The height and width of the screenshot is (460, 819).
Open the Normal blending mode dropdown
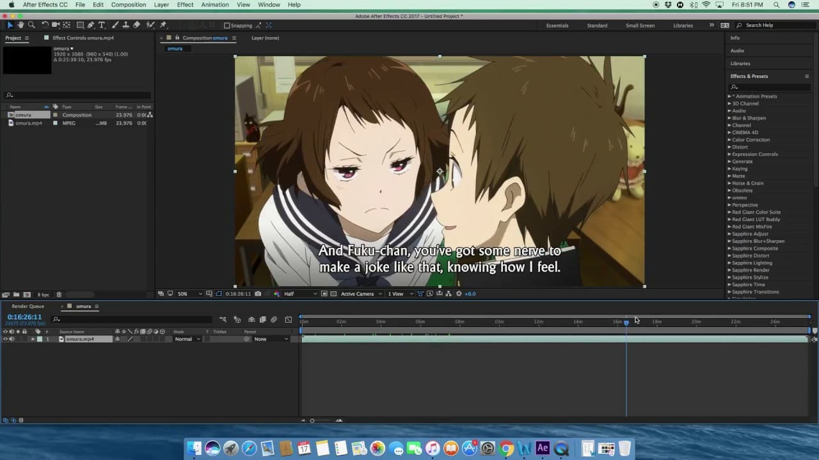[x=187, y=339]
